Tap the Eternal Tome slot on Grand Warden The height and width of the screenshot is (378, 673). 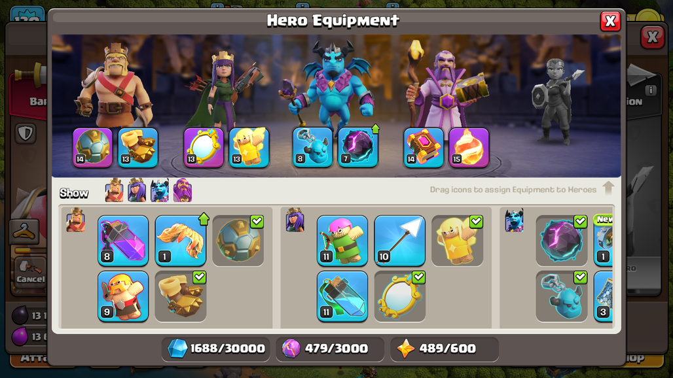pos(423,147)
